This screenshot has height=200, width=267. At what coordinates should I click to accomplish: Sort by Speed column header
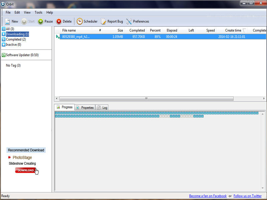click(x=206, y=30)
